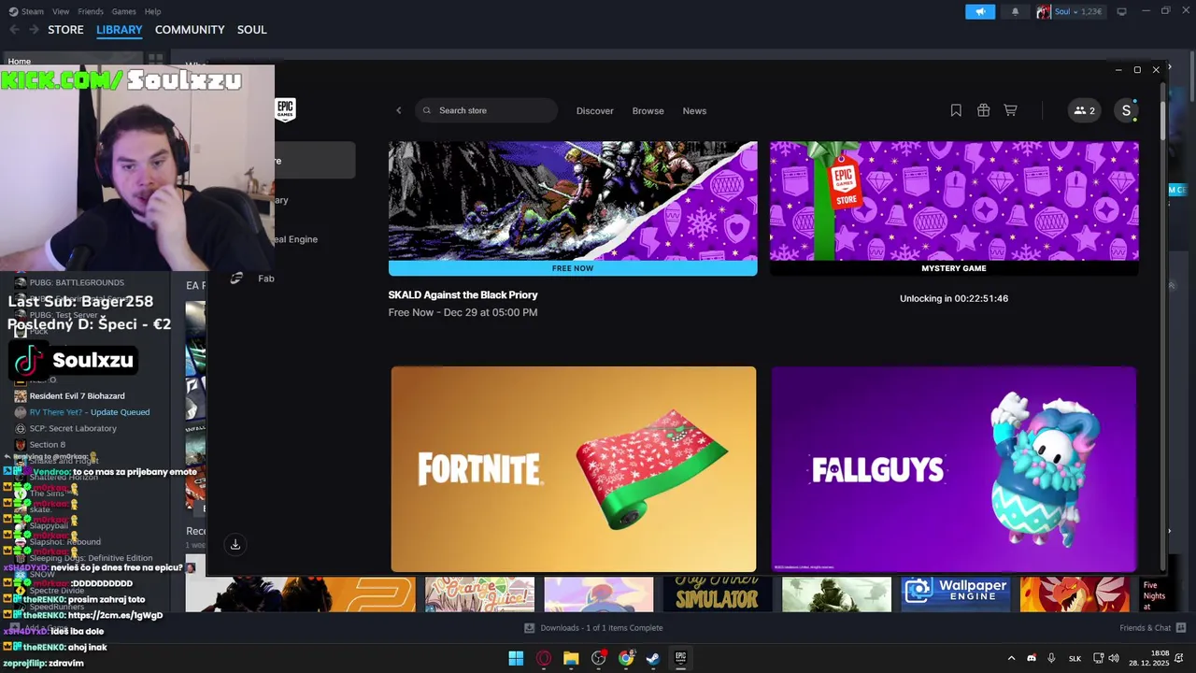Open Google Chrome from taskbar
The width and height of the screenshot is (1196, 673).
626,658
